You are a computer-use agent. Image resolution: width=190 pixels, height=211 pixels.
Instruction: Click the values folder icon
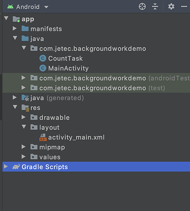(x=34, y=156)
